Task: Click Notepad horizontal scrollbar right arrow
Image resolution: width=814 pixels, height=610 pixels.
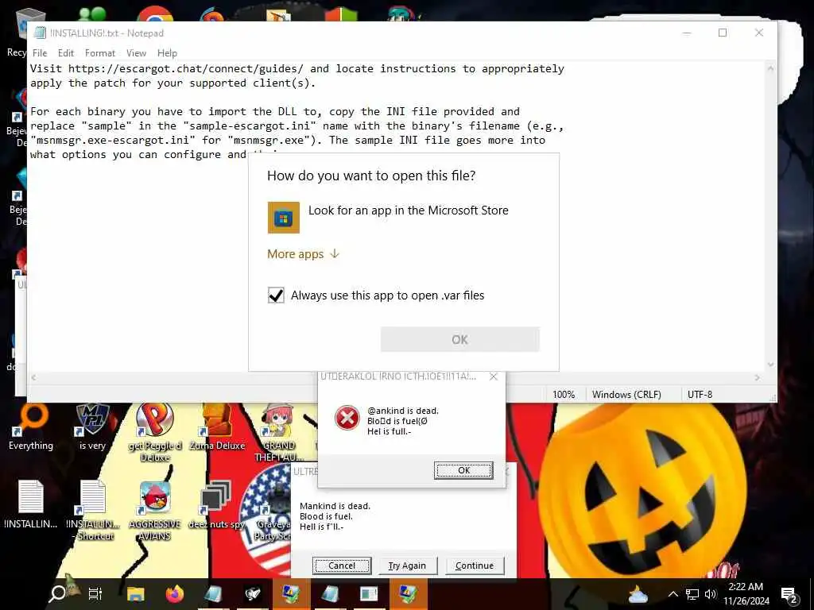Action: point(758,377)
